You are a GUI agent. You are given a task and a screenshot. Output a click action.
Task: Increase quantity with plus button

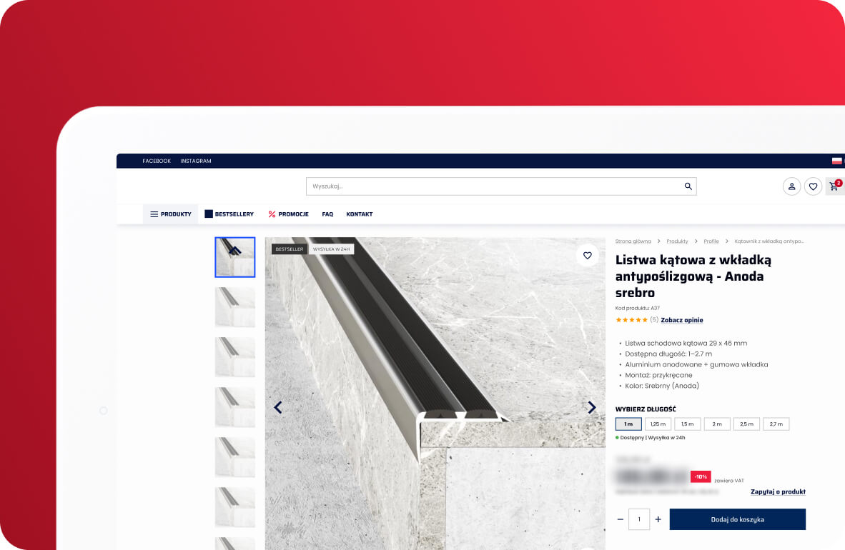point(658,519)
